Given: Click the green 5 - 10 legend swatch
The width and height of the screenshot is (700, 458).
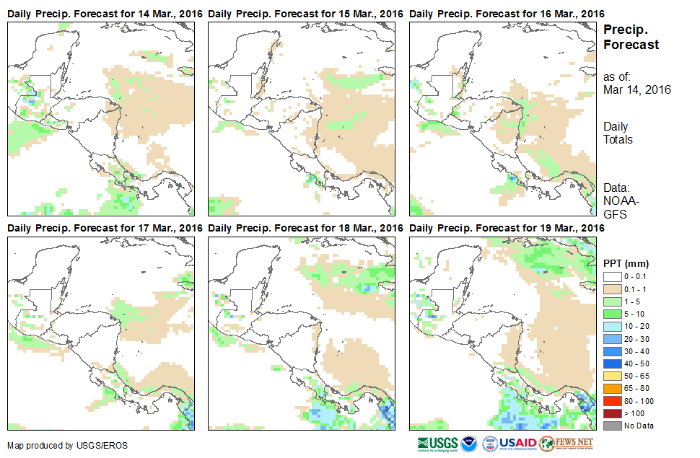Looking at the screenshot, I should (612, 314).
